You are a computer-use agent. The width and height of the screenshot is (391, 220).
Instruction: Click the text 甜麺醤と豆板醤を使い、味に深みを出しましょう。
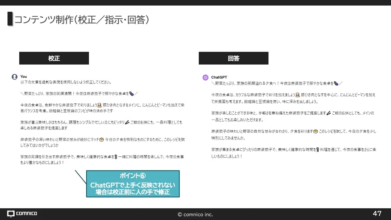281,101
